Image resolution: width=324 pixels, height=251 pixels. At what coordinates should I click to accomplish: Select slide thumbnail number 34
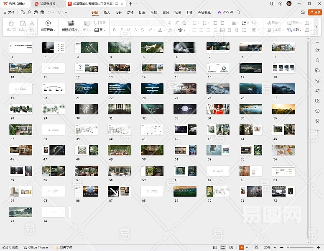tap(218, 109)
